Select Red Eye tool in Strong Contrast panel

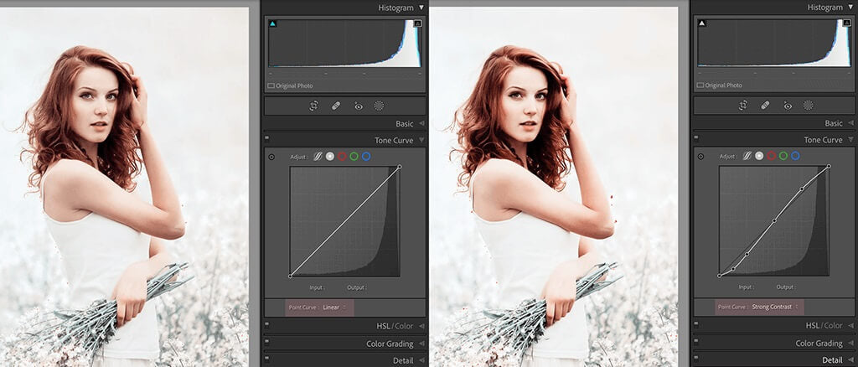point(788,106)
